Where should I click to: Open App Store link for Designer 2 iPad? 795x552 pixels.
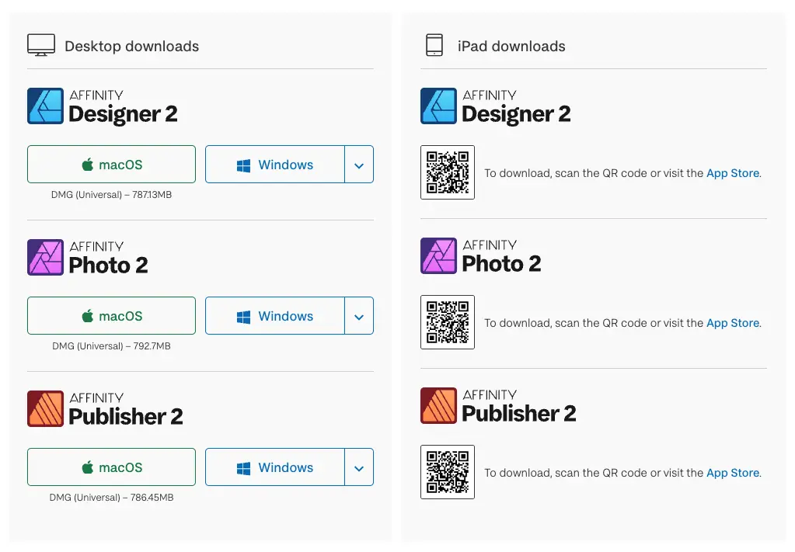pyautogui.click(x=733, y=173)
